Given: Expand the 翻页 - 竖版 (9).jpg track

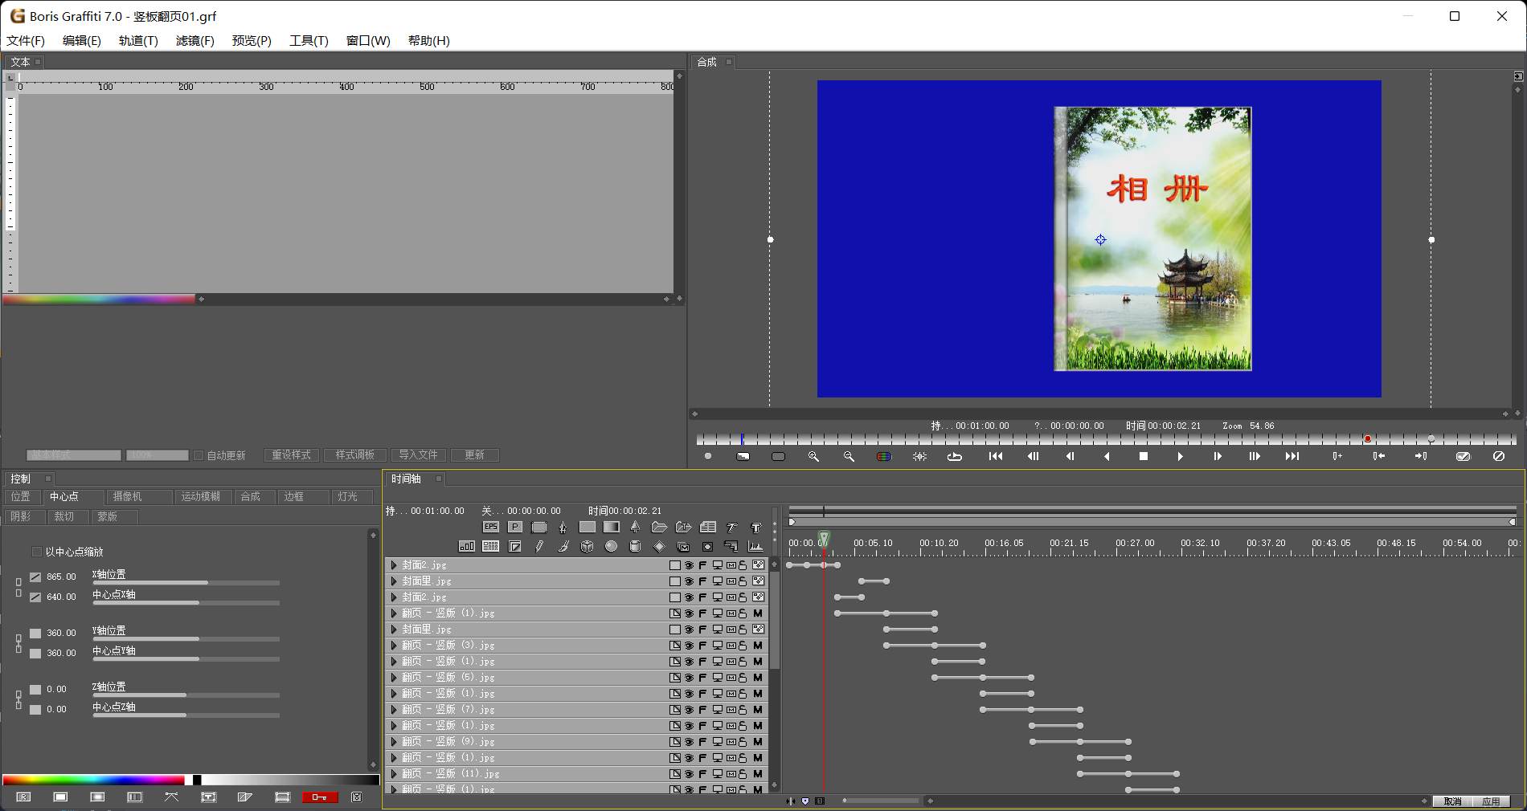Looking at the screenshot, I should 394,742.
